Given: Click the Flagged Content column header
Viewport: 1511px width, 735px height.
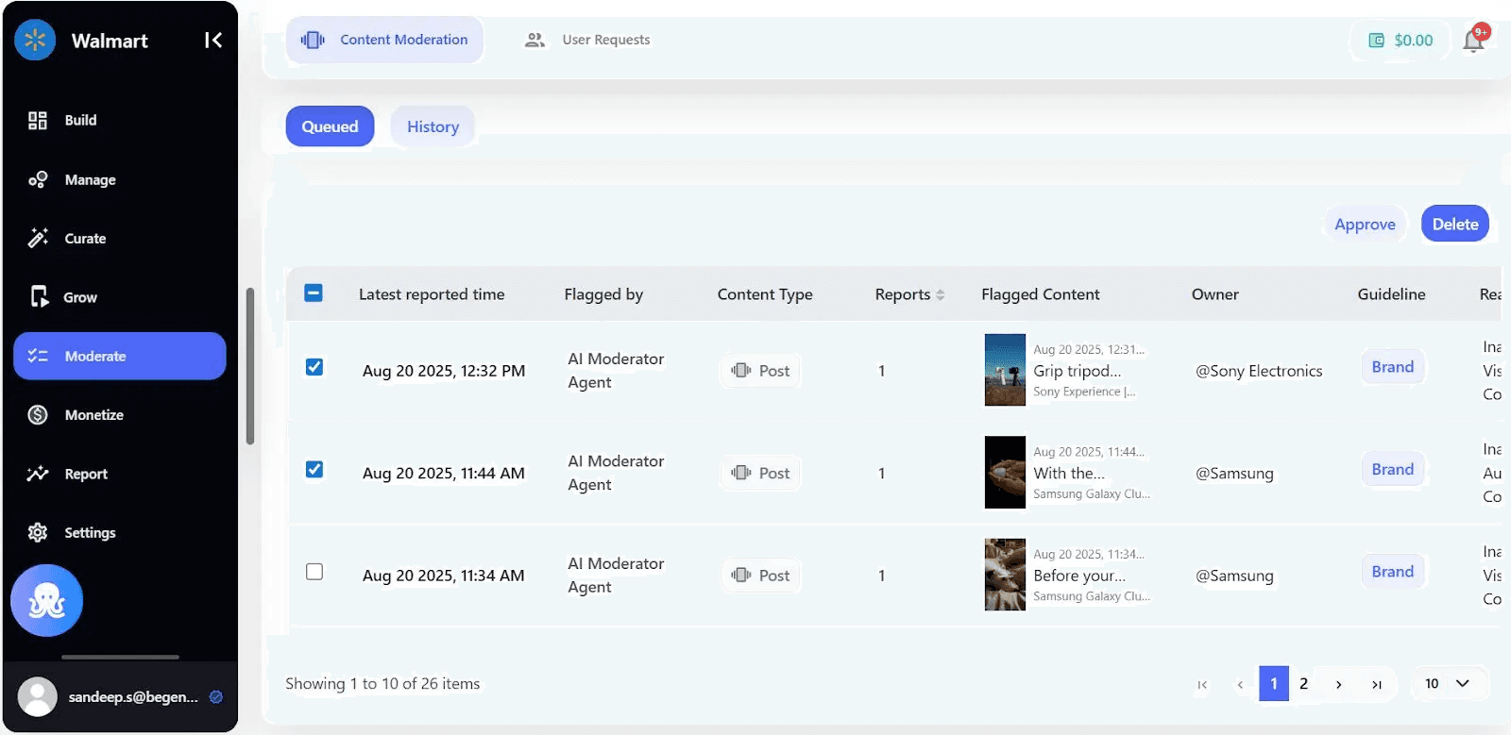Looking at the screenshot, I should (1040, 294).
